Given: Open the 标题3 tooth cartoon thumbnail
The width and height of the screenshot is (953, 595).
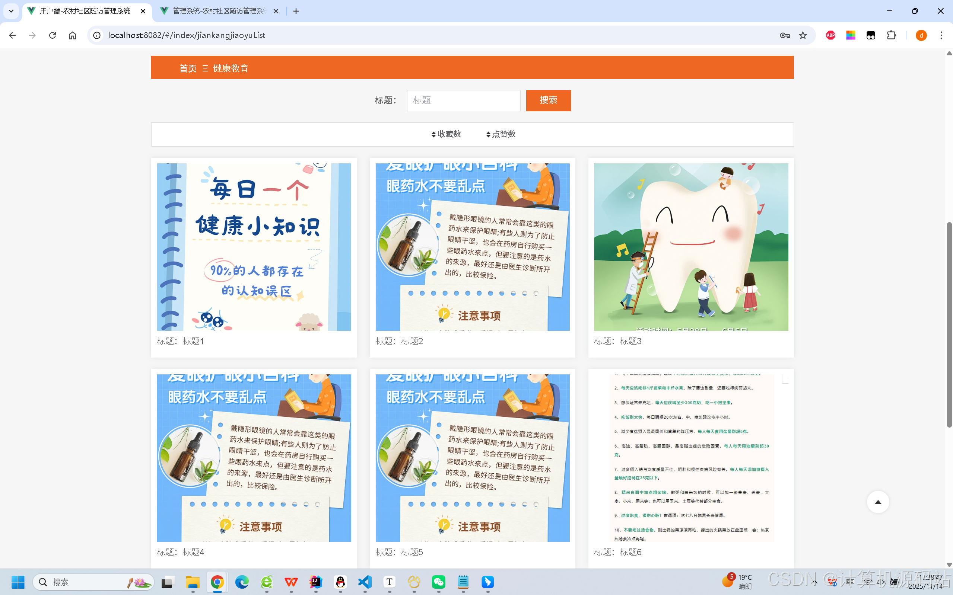Looking at the screenshot, I should click(x=691, y=247).
